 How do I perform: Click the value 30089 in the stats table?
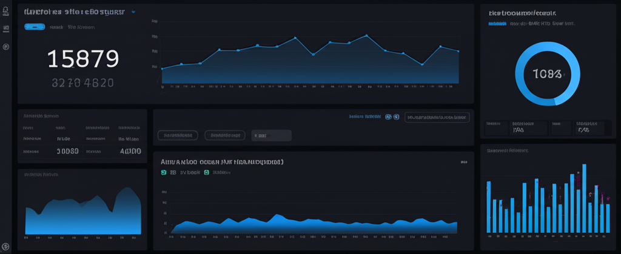pyautogui.click(x=68, y=151)
